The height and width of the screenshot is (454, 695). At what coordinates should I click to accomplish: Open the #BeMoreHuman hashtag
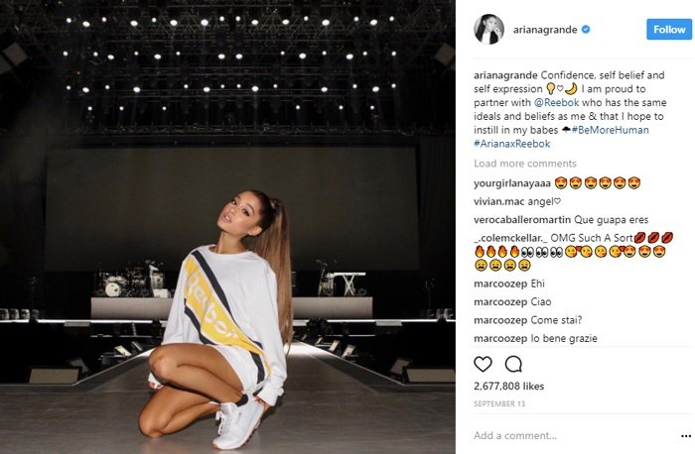click(610, 130)
